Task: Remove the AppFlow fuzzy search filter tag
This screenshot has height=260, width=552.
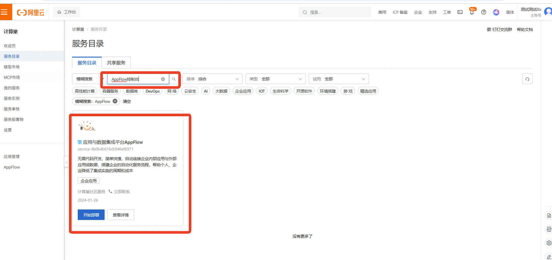Action: [115, 101]
